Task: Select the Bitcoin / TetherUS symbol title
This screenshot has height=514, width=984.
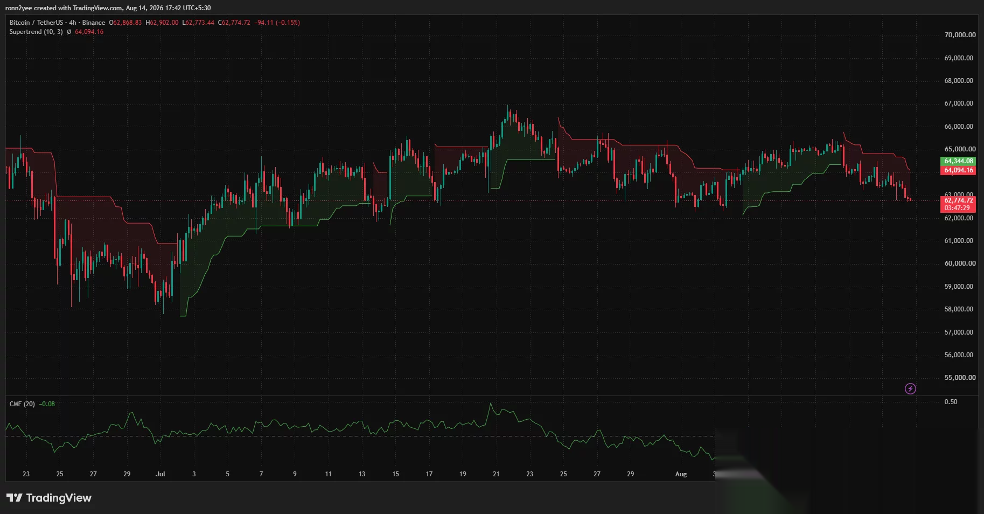Action: (x=36, y=23)
